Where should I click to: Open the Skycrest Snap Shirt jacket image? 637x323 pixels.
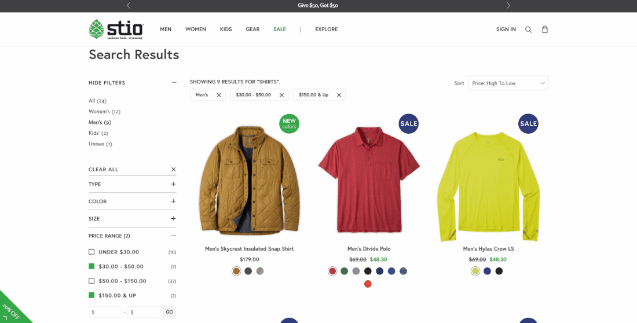[250, 181]
